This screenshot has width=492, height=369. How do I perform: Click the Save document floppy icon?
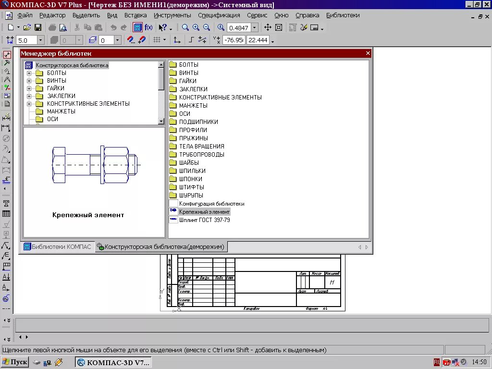click(38, 27)
